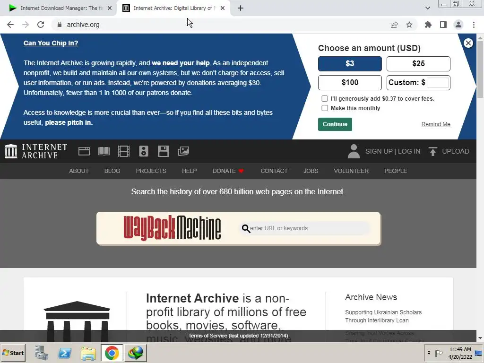The height and width of the screenshot is (363, 484).
Task: Click the user avatar icon
Action: (354, 151)
